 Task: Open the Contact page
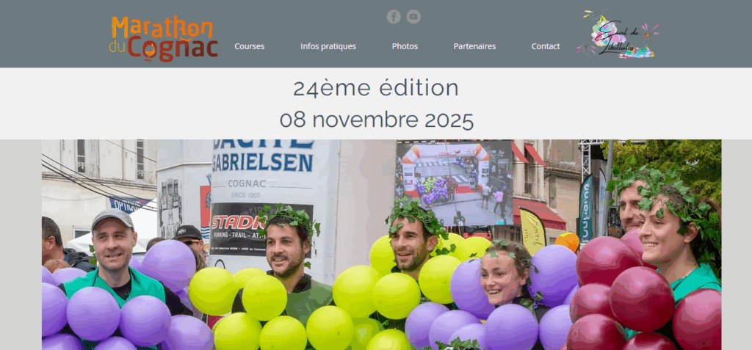(x=546, y=46)
